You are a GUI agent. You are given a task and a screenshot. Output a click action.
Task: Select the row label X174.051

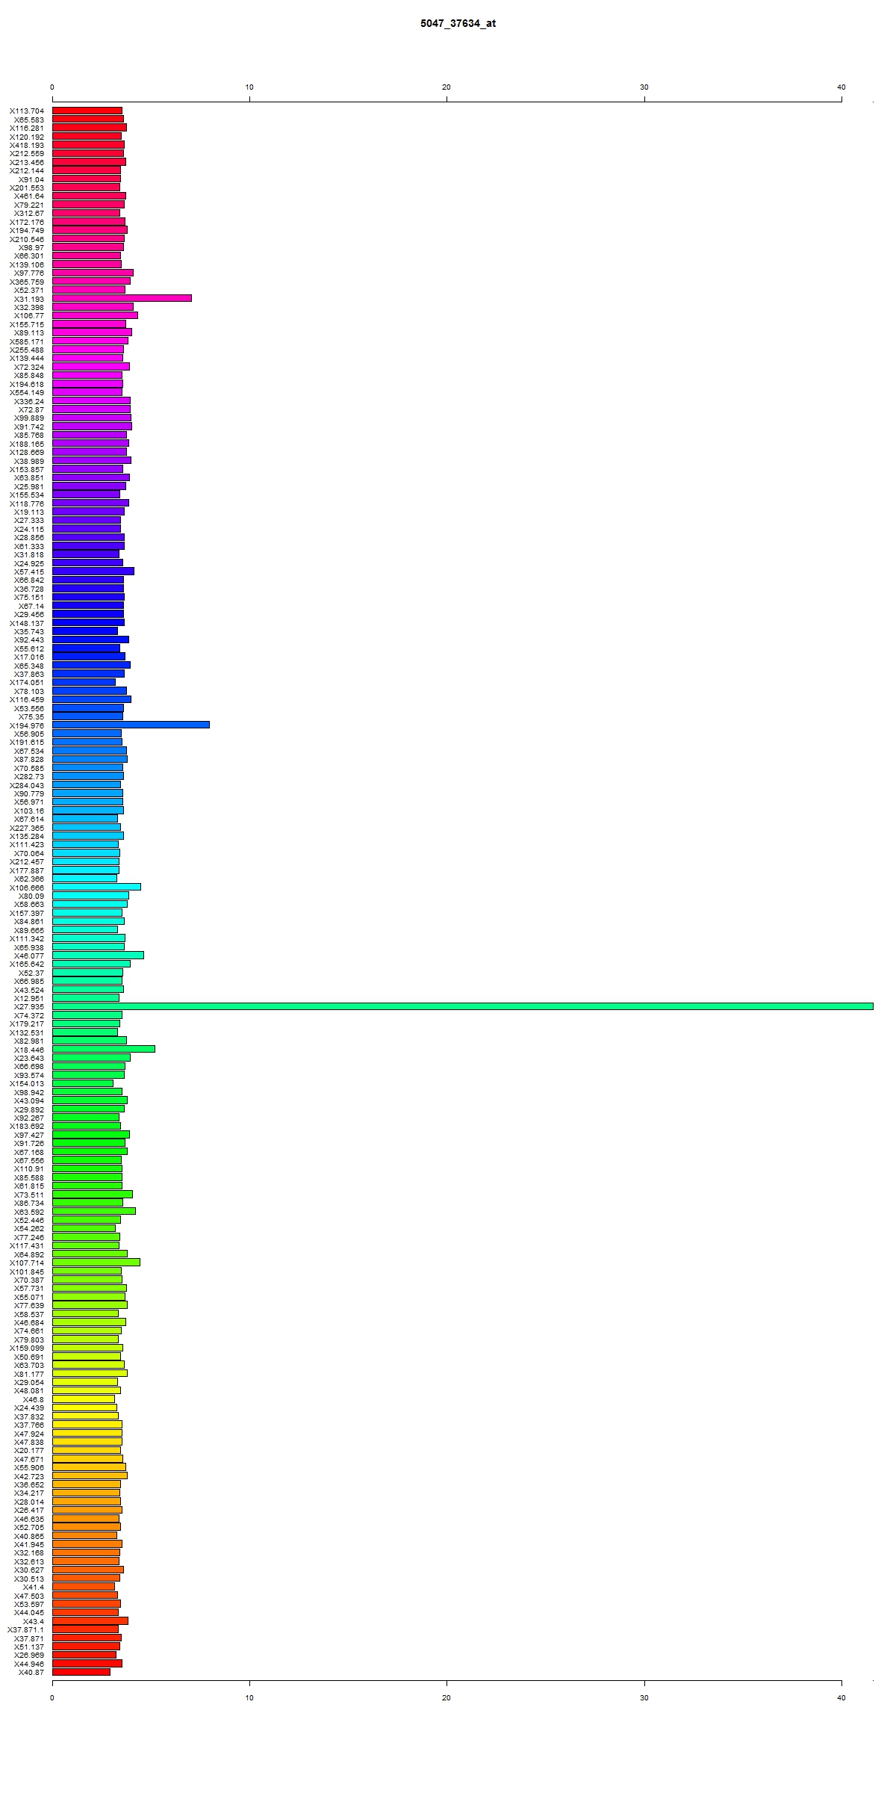click(x=27, y=683)
